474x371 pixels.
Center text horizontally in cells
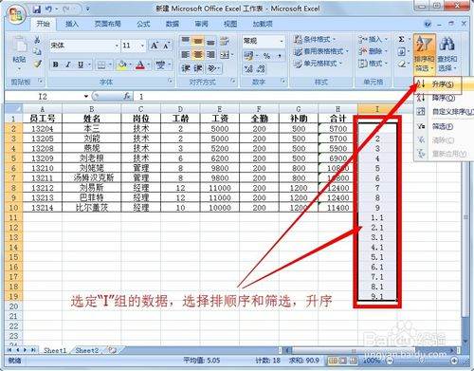(x=198, y=54)
